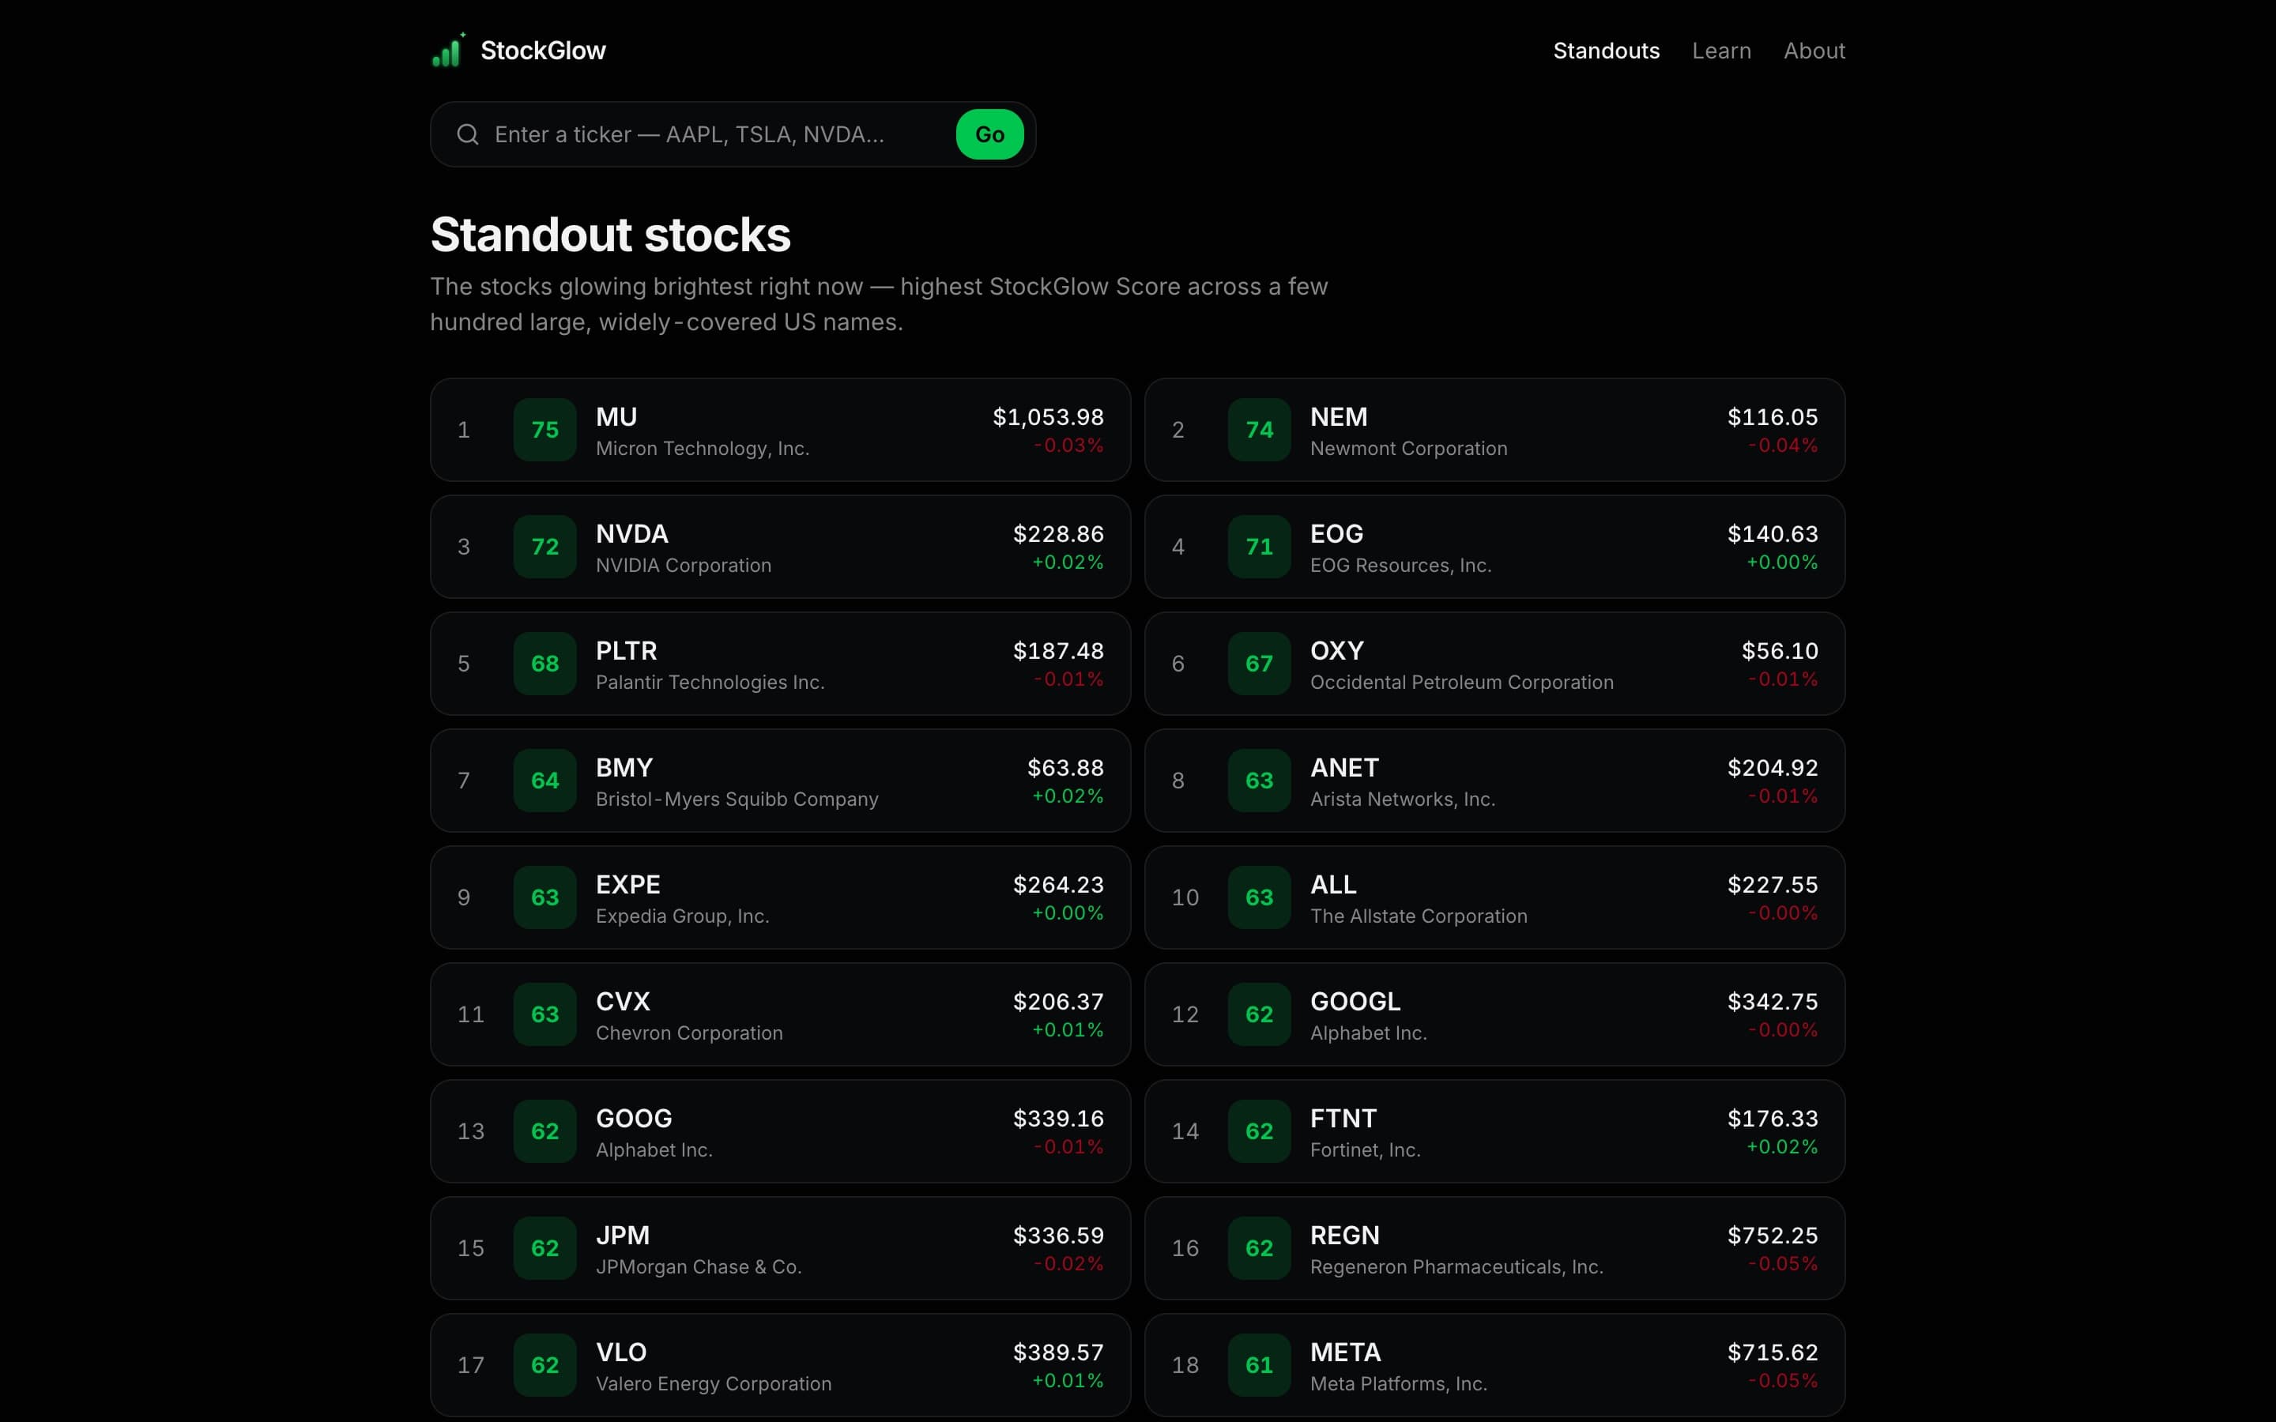
Task: Click the ALL score badge 63
Action: pyautogui.click(x=1260, y=897)
